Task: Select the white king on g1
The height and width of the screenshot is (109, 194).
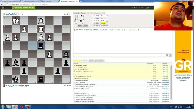Action: click(16, 21)
